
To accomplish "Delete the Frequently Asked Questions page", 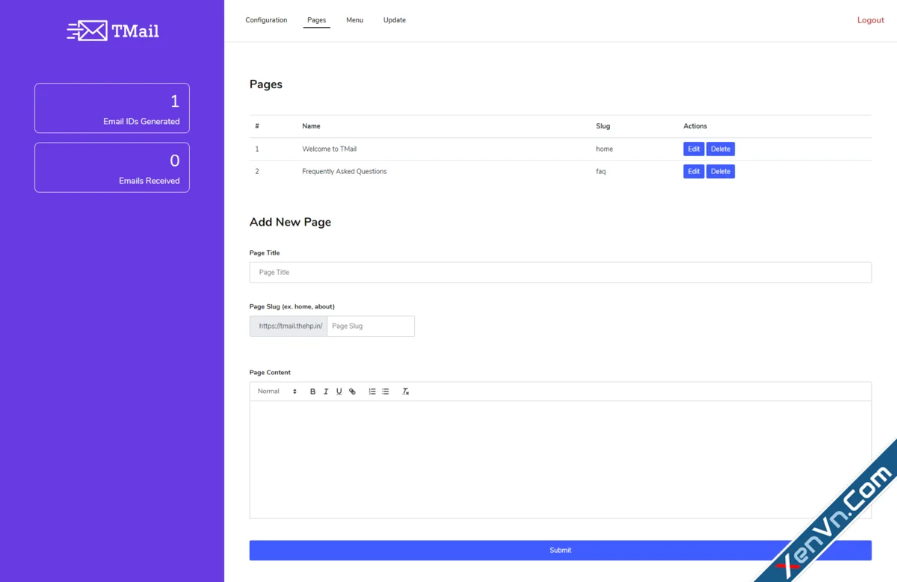I will click(721, 172).
